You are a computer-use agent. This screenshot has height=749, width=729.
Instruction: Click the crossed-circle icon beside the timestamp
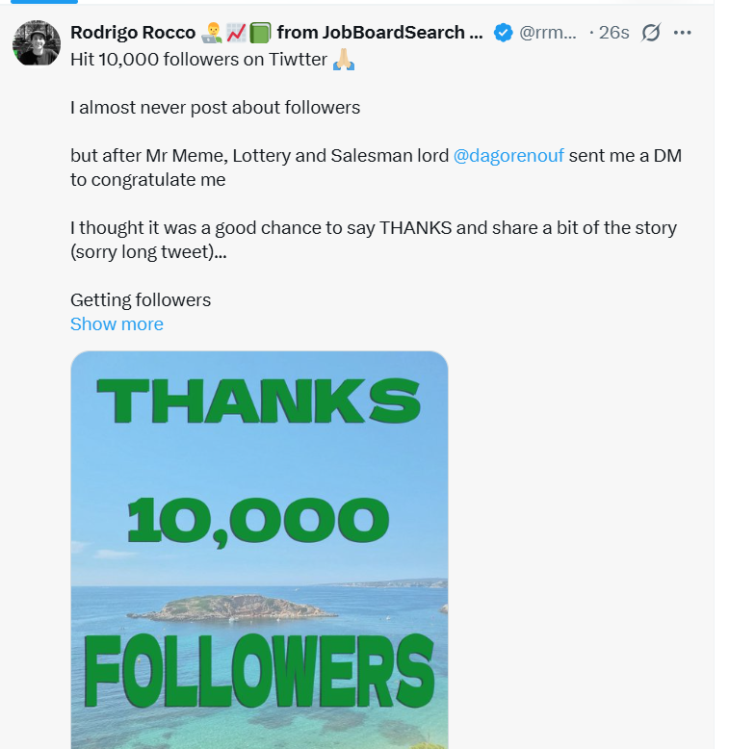651,33
